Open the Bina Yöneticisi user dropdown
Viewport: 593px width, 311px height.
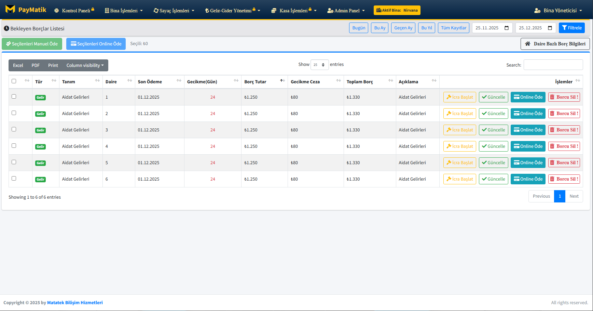click(x=558, y=11)
